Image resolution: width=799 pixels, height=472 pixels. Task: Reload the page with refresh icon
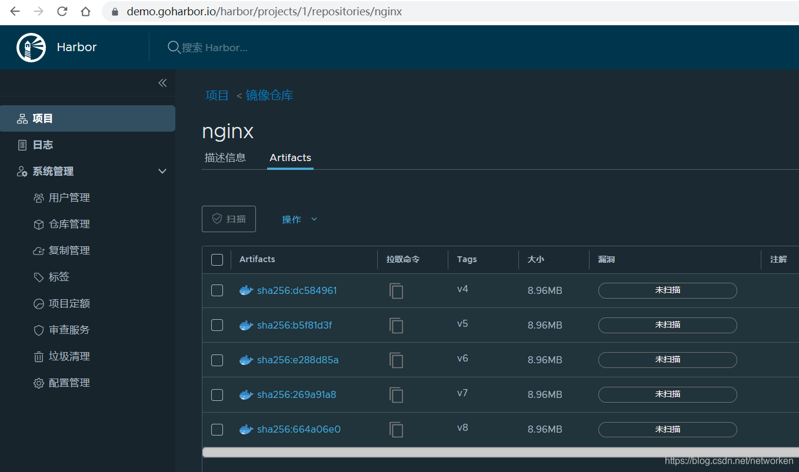[62, 12]
